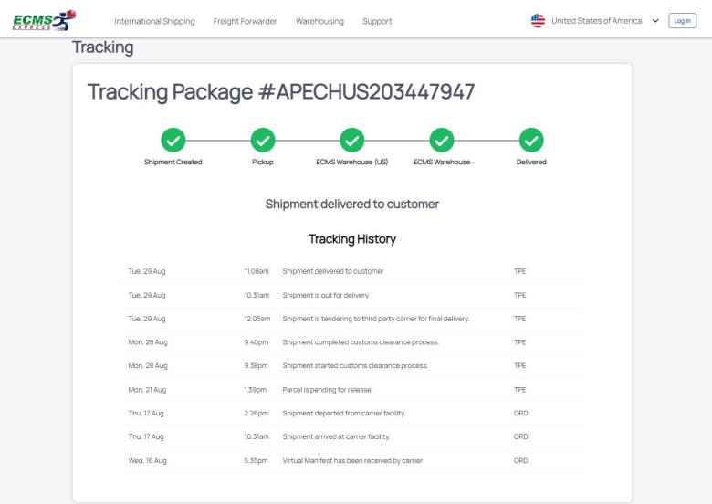Viewport: 712px width, 504px height.
Task: Click the Tracking History heading
Action: point(351,239)
